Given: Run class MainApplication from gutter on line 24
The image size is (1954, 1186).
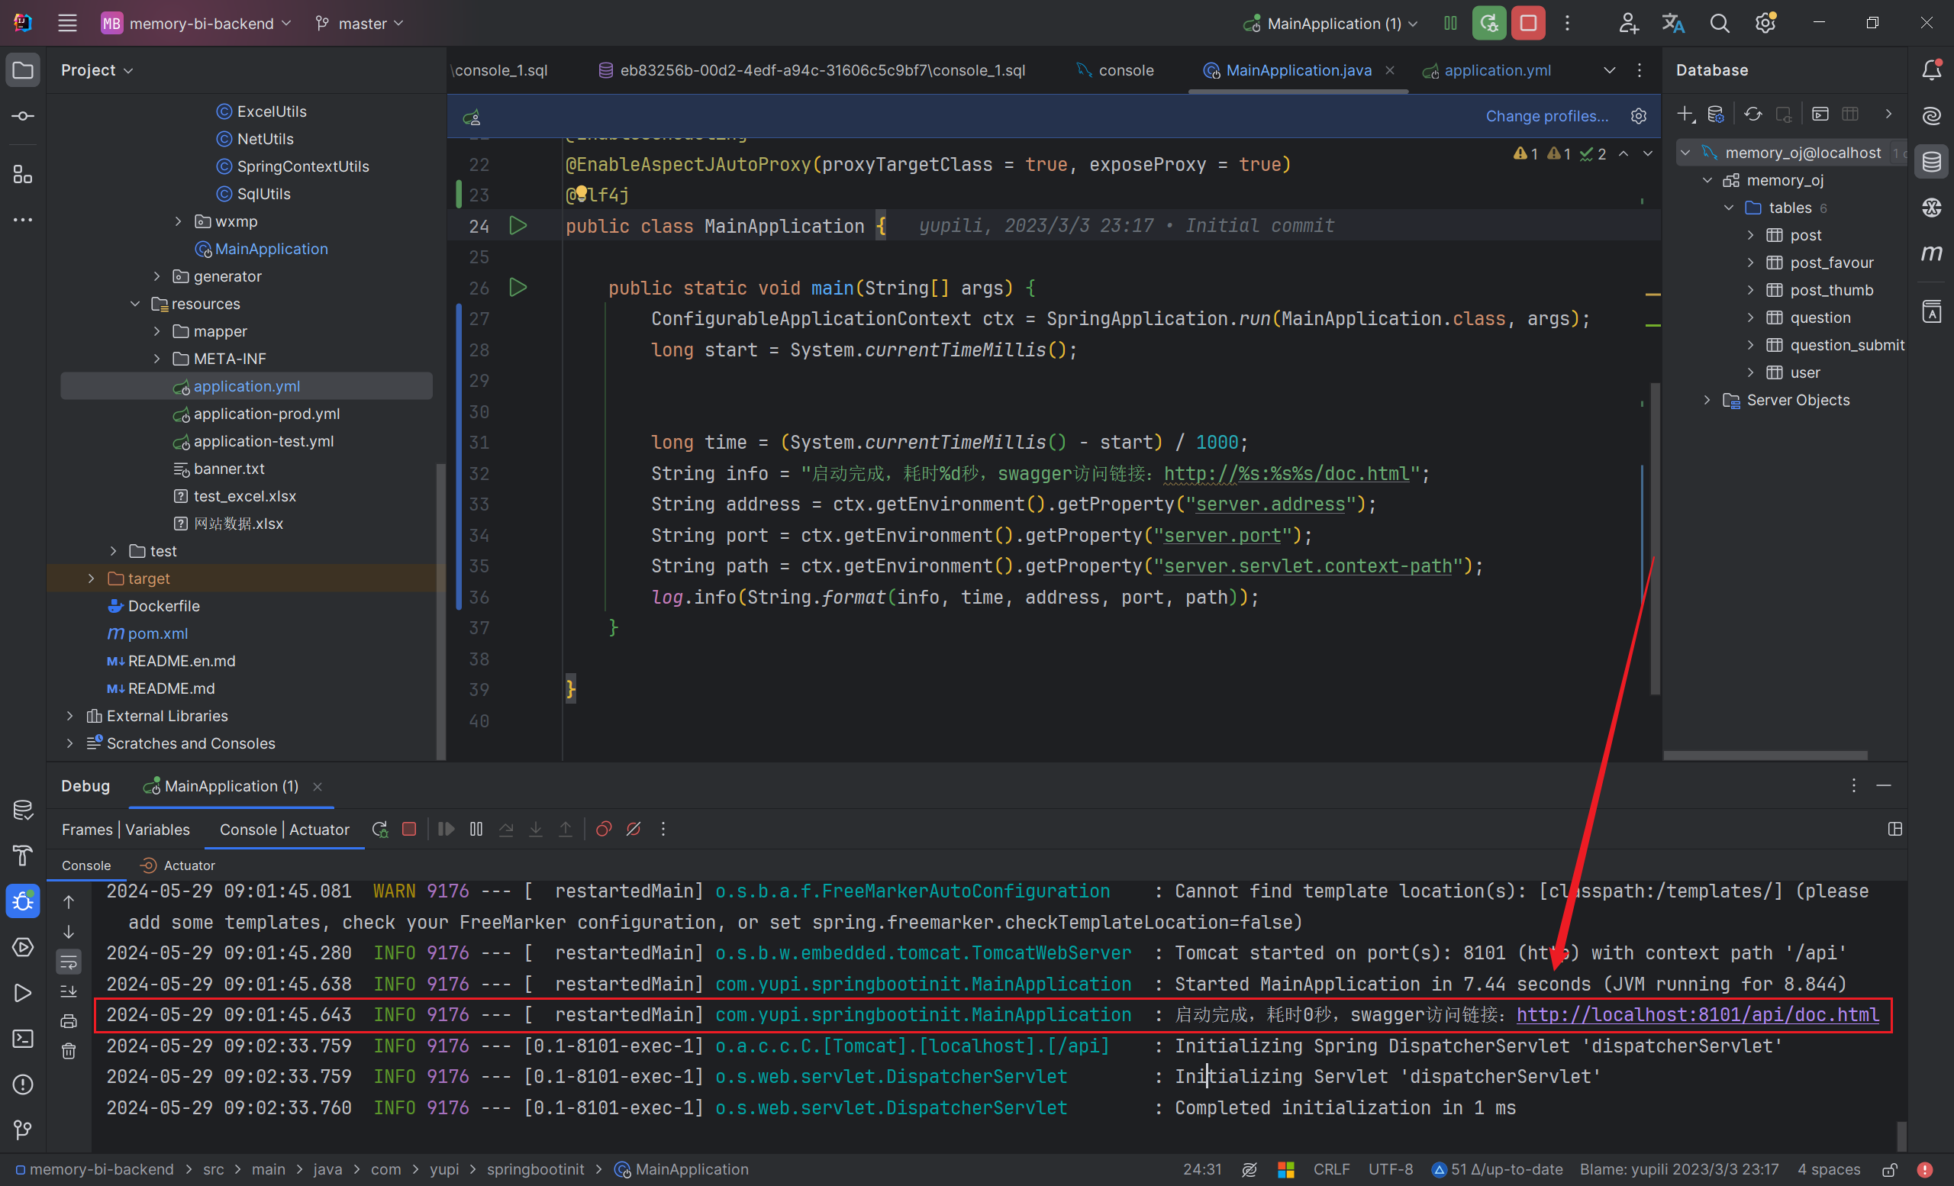Looking at the screenshot, I should tap(518, 226).
